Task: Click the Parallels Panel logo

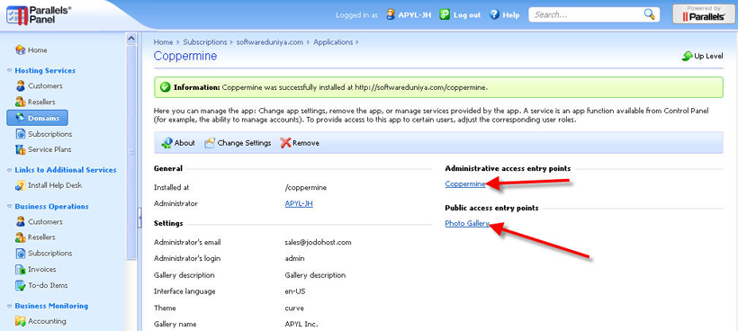Action: tap(39, 14)
